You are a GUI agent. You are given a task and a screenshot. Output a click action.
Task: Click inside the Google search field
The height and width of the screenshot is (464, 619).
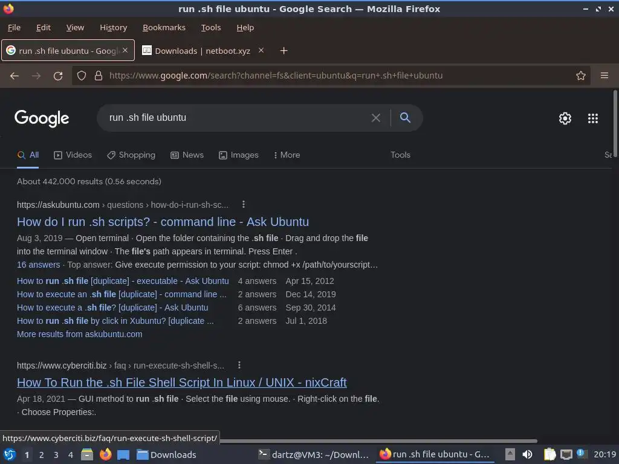pyautogui.click(x=237, y=118)
